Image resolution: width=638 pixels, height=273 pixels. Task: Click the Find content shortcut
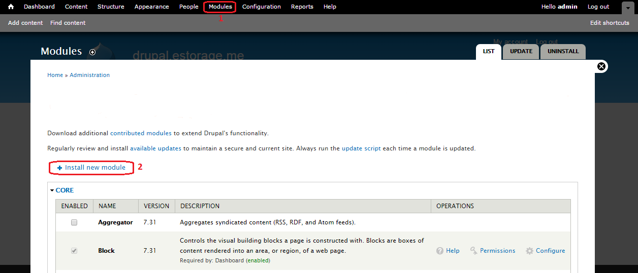coord(68,23)
